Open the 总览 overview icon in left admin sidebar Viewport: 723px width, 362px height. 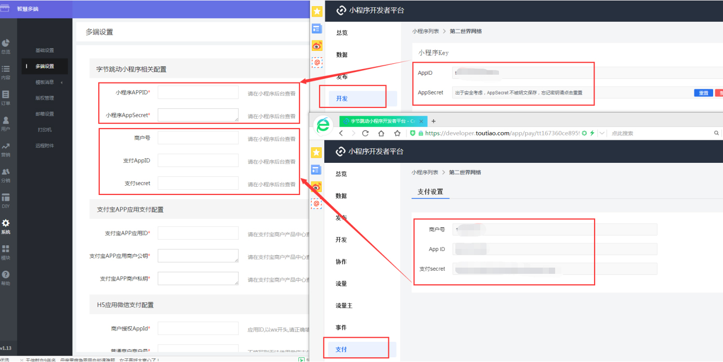point(6,43)
